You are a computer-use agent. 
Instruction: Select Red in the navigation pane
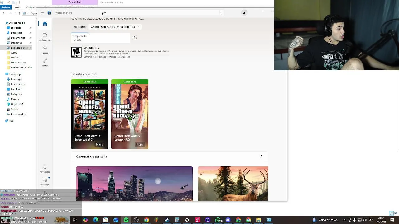tap(11, 121)
